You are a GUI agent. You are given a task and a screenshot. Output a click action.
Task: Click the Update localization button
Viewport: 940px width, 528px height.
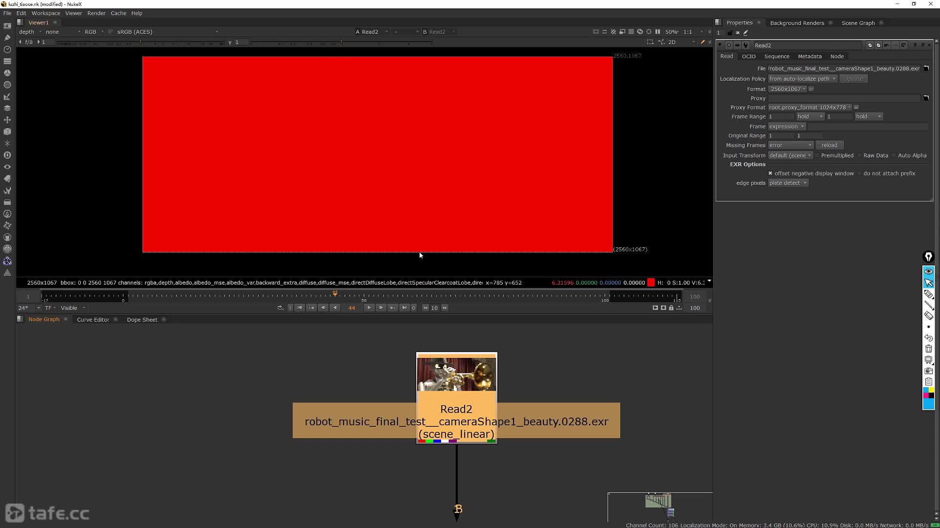click(x=854, y=79)
